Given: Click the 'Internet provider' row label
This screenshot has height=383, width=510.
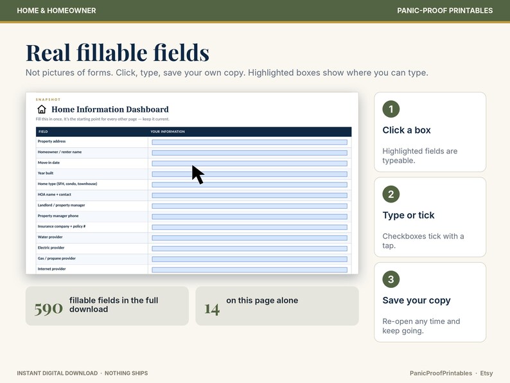Looking at the screenshot, I should (x=51, y=269).
